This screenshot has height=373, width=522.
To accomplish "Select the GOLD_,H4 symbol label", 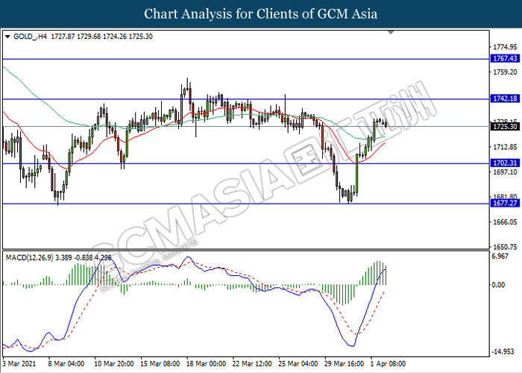I will (x=30, y=37).
